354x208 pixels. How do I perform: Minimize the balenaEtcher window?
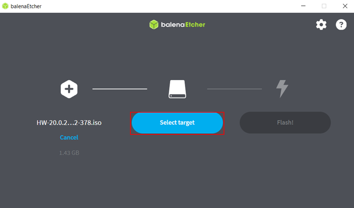click(x=304, y=6)
